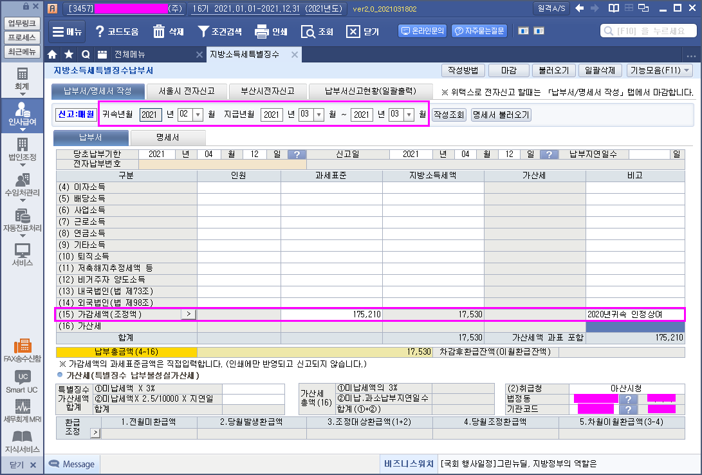Click 명세서 불러오기 button

click(x=501, y=115)
